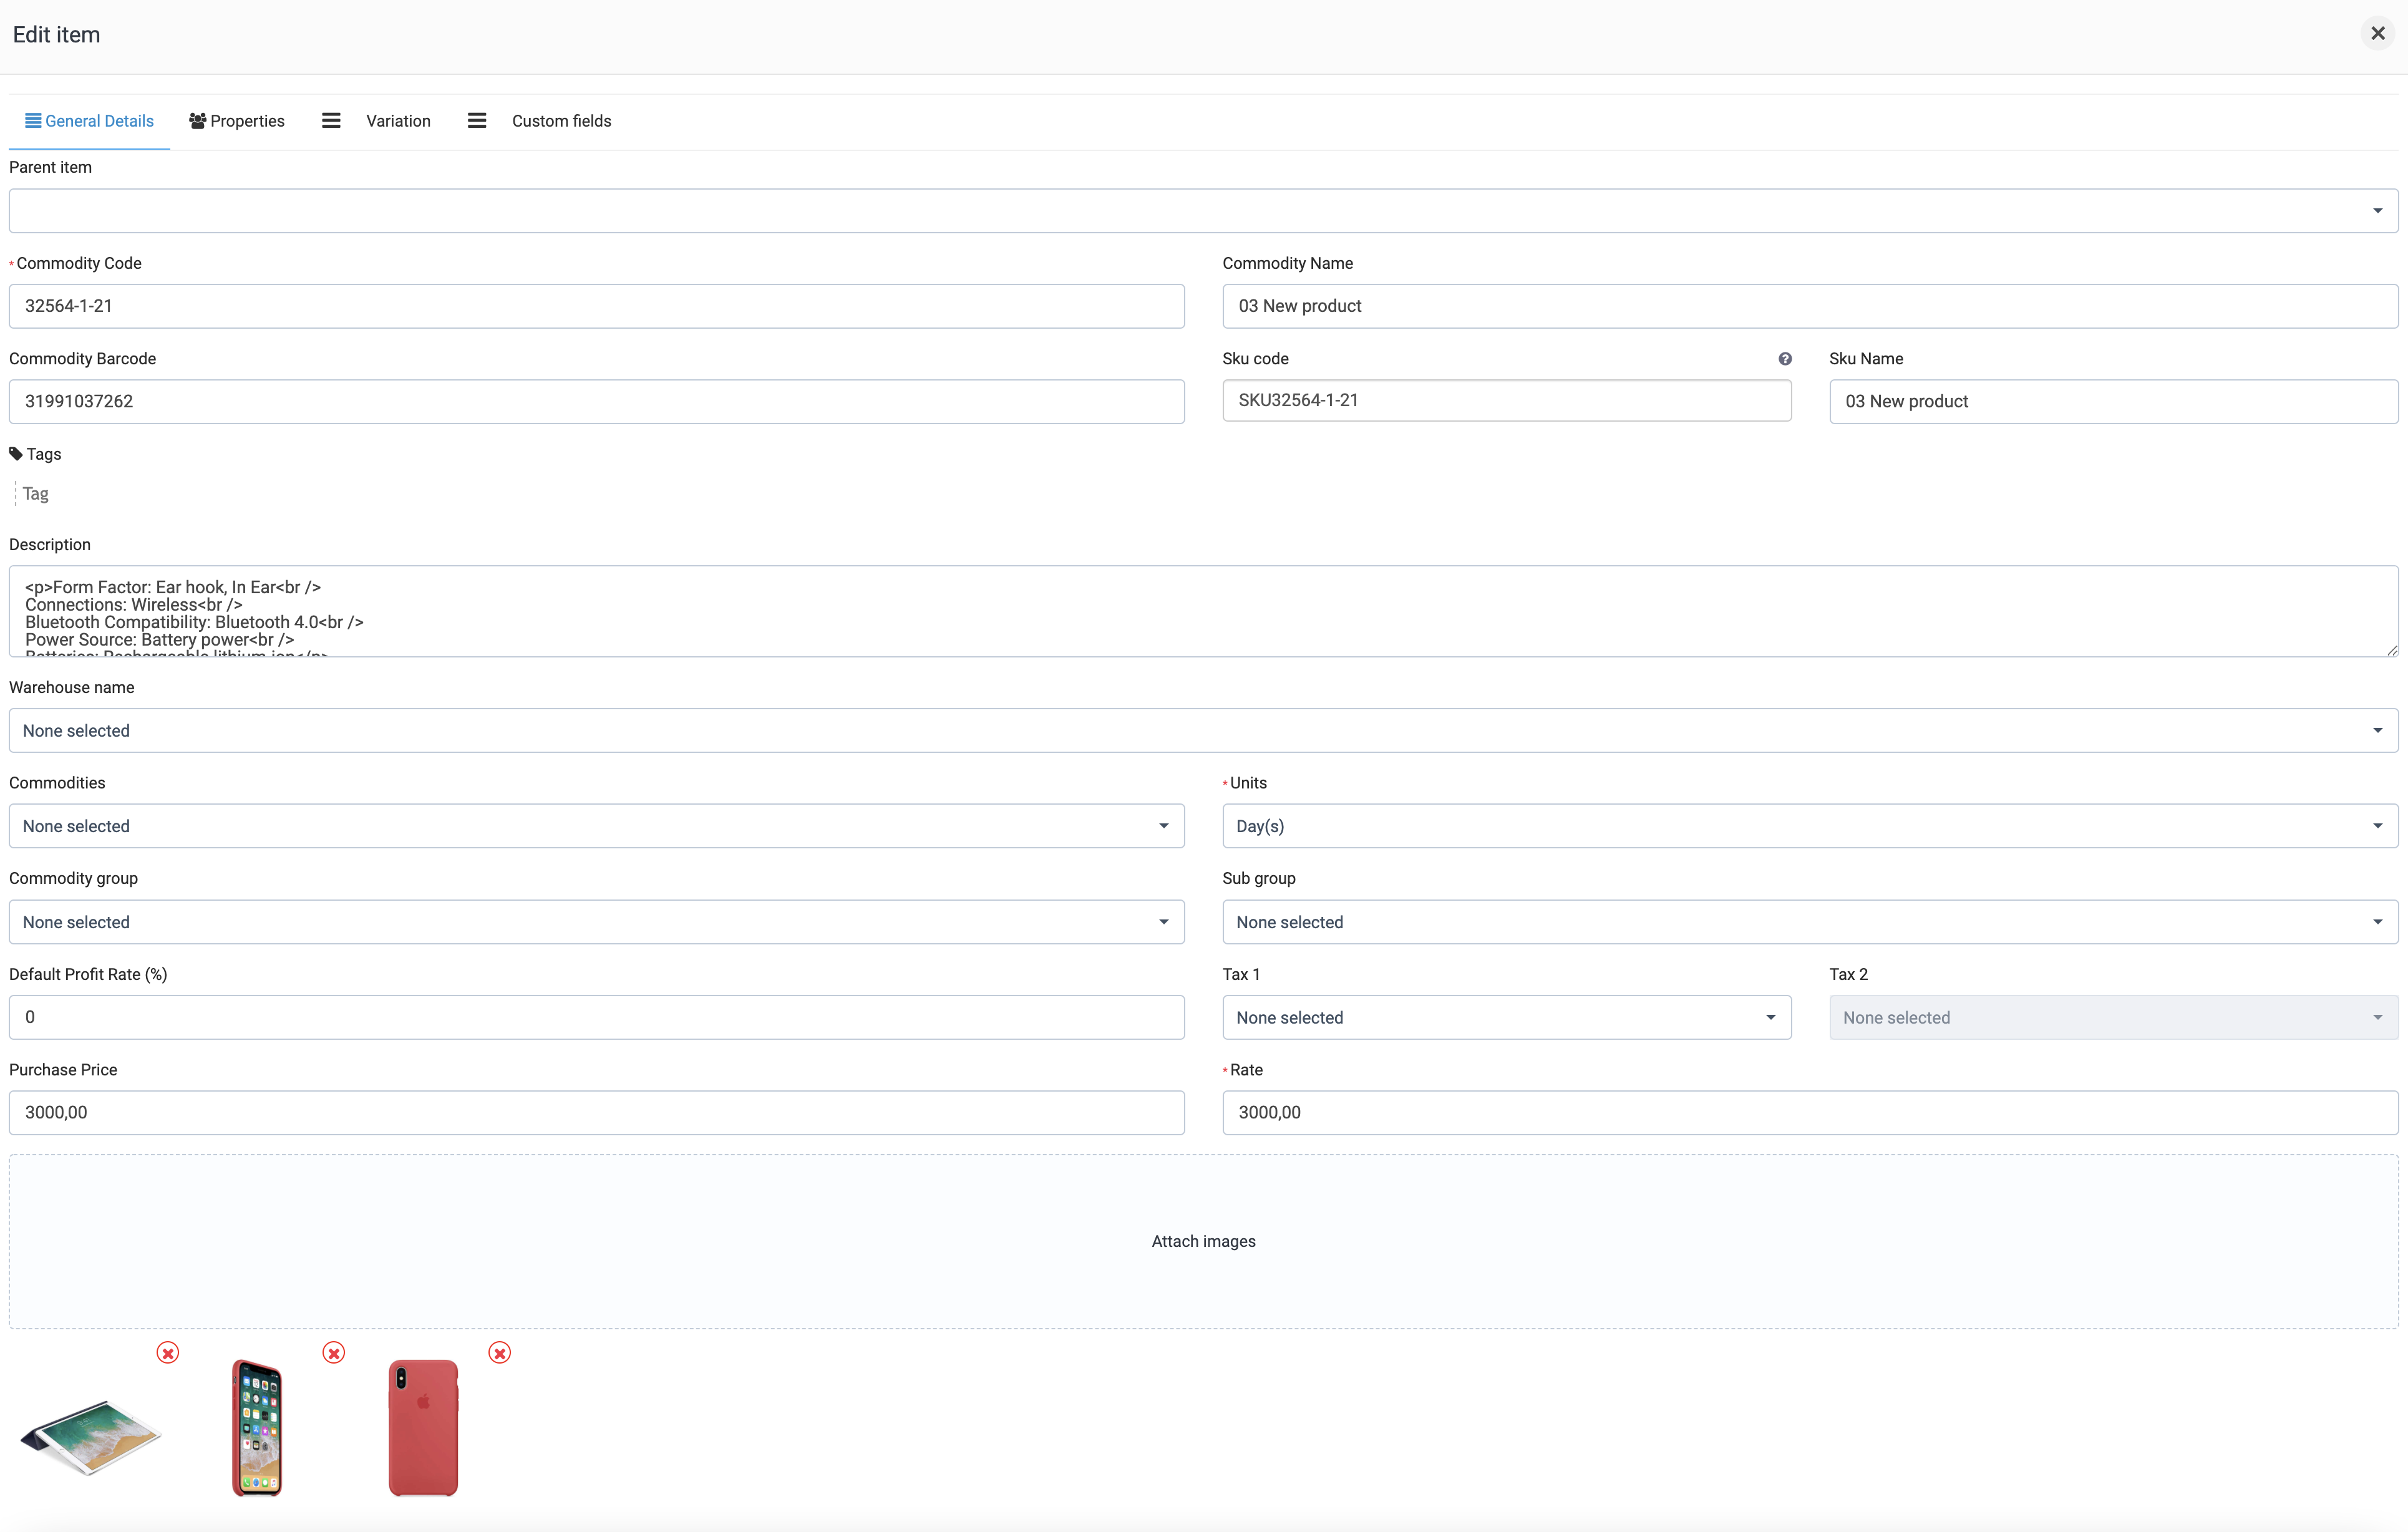Focus the Rate field
This screenshot has width=2408, height=1532.
click(x=1810, y=1112)
